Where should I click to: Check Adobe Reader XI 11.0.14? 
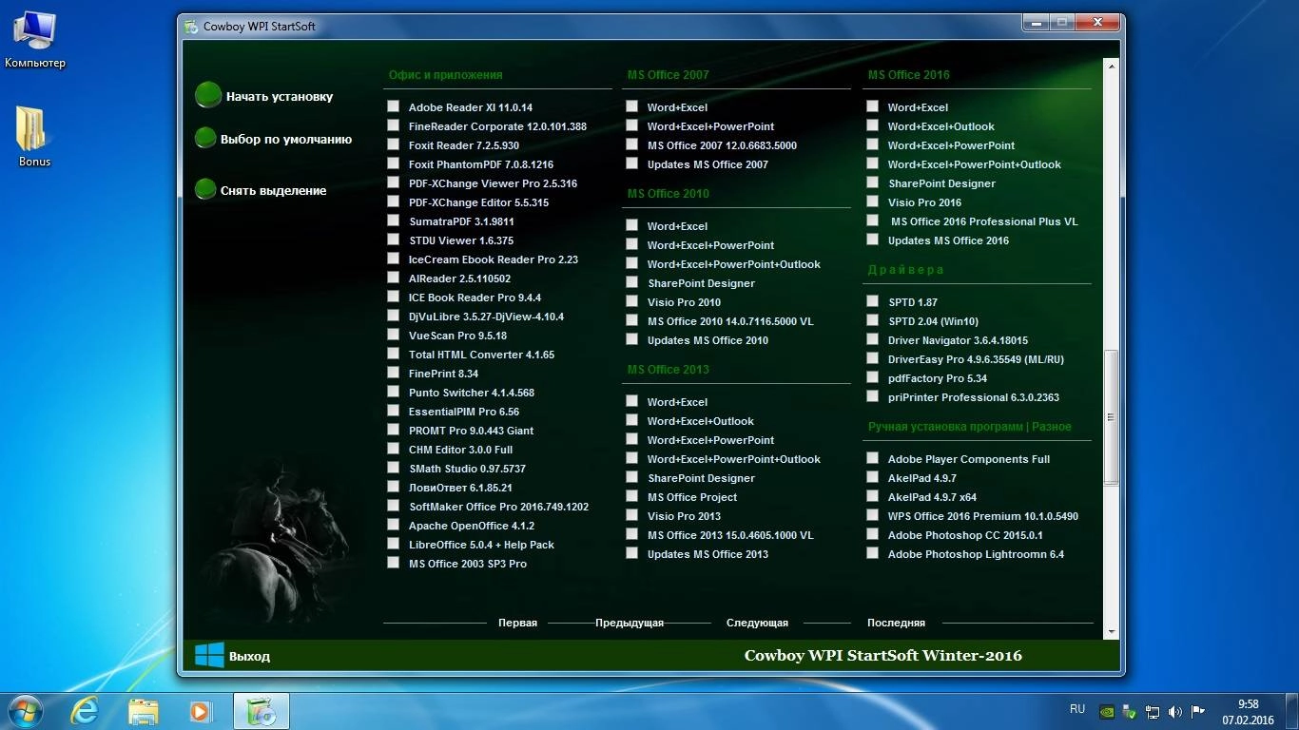click(394, 106)
